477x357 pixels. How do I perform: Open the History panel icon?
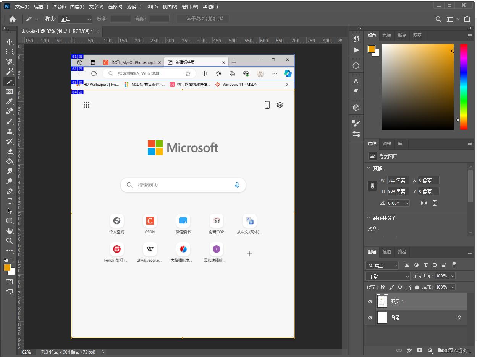point(356,39)
